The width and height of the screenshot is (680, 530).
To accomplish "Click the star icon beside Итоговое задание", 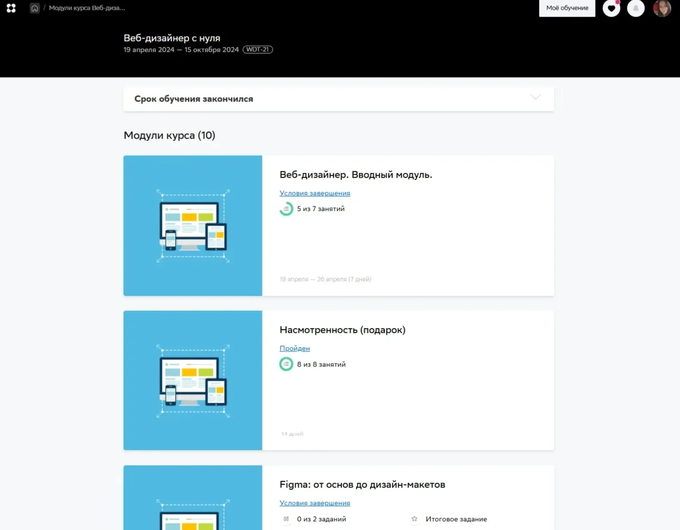I will point(414,519).
